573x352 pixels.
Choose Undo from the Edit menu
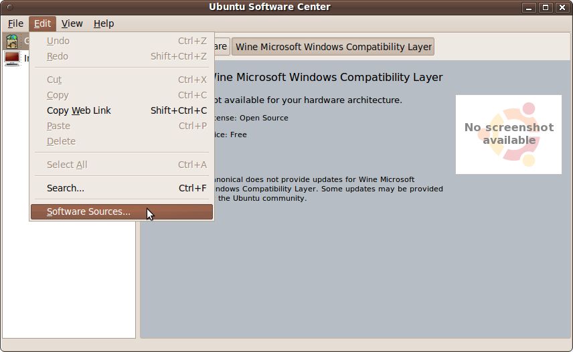click(122, 41)
